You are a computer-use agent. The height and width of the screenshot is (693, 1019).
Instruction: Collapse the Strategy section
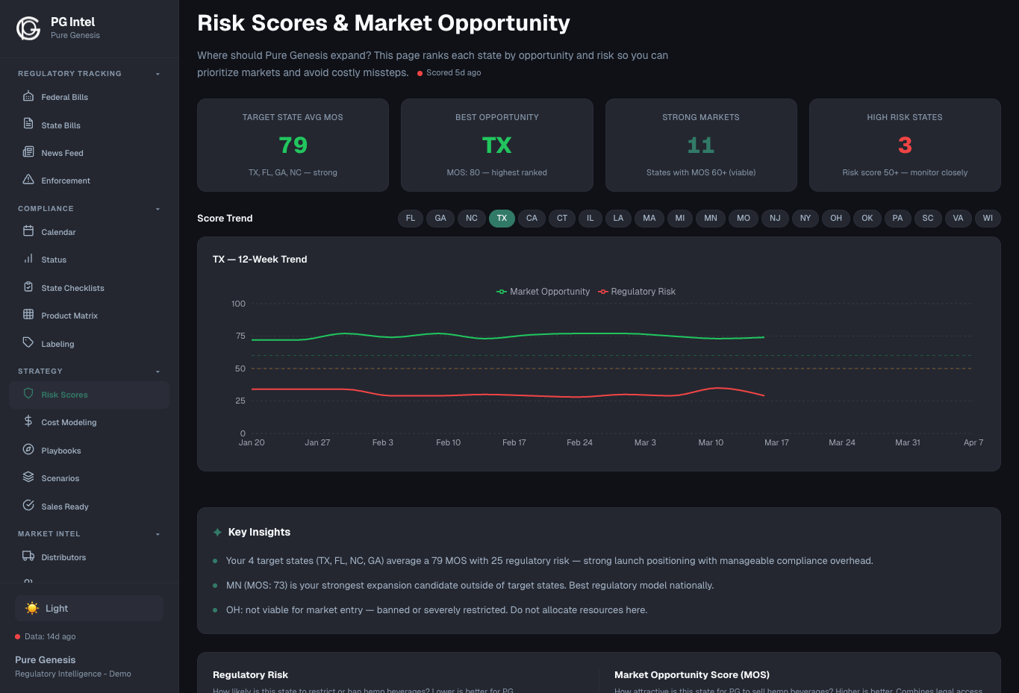pos(157,371)
